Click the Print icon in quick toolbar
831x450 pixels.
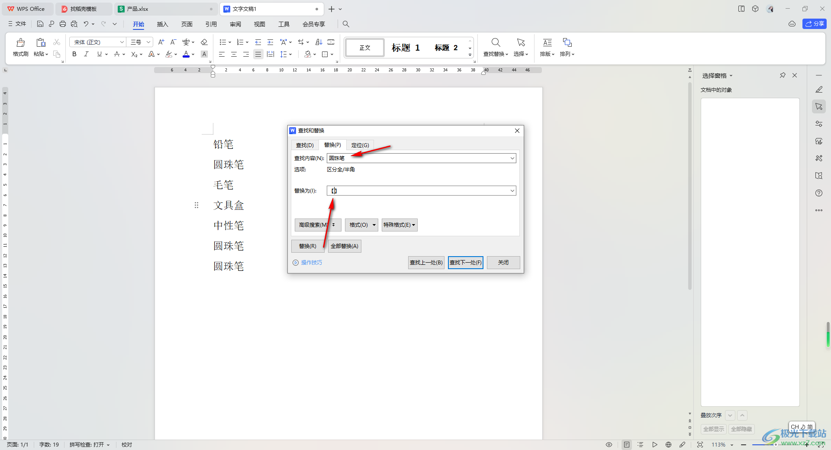(63, 24)
